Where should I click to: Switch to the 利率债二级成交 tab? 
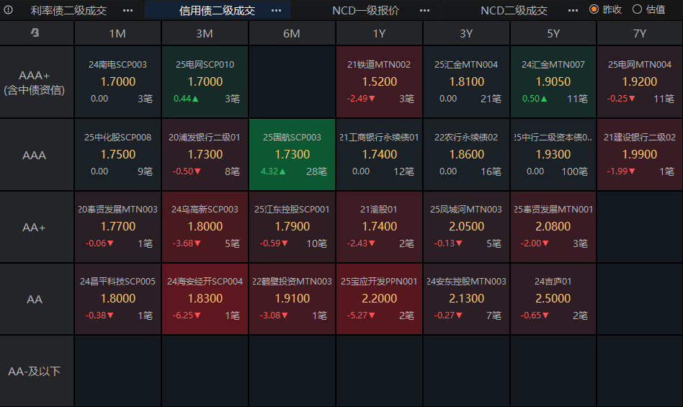point(69,11)
